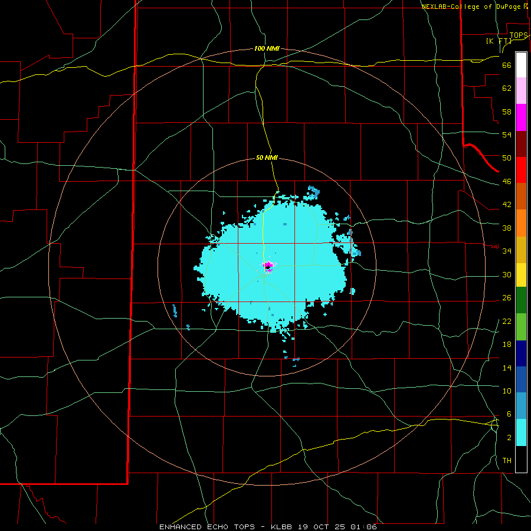Click the "46" legend label

tap(507, 182)
